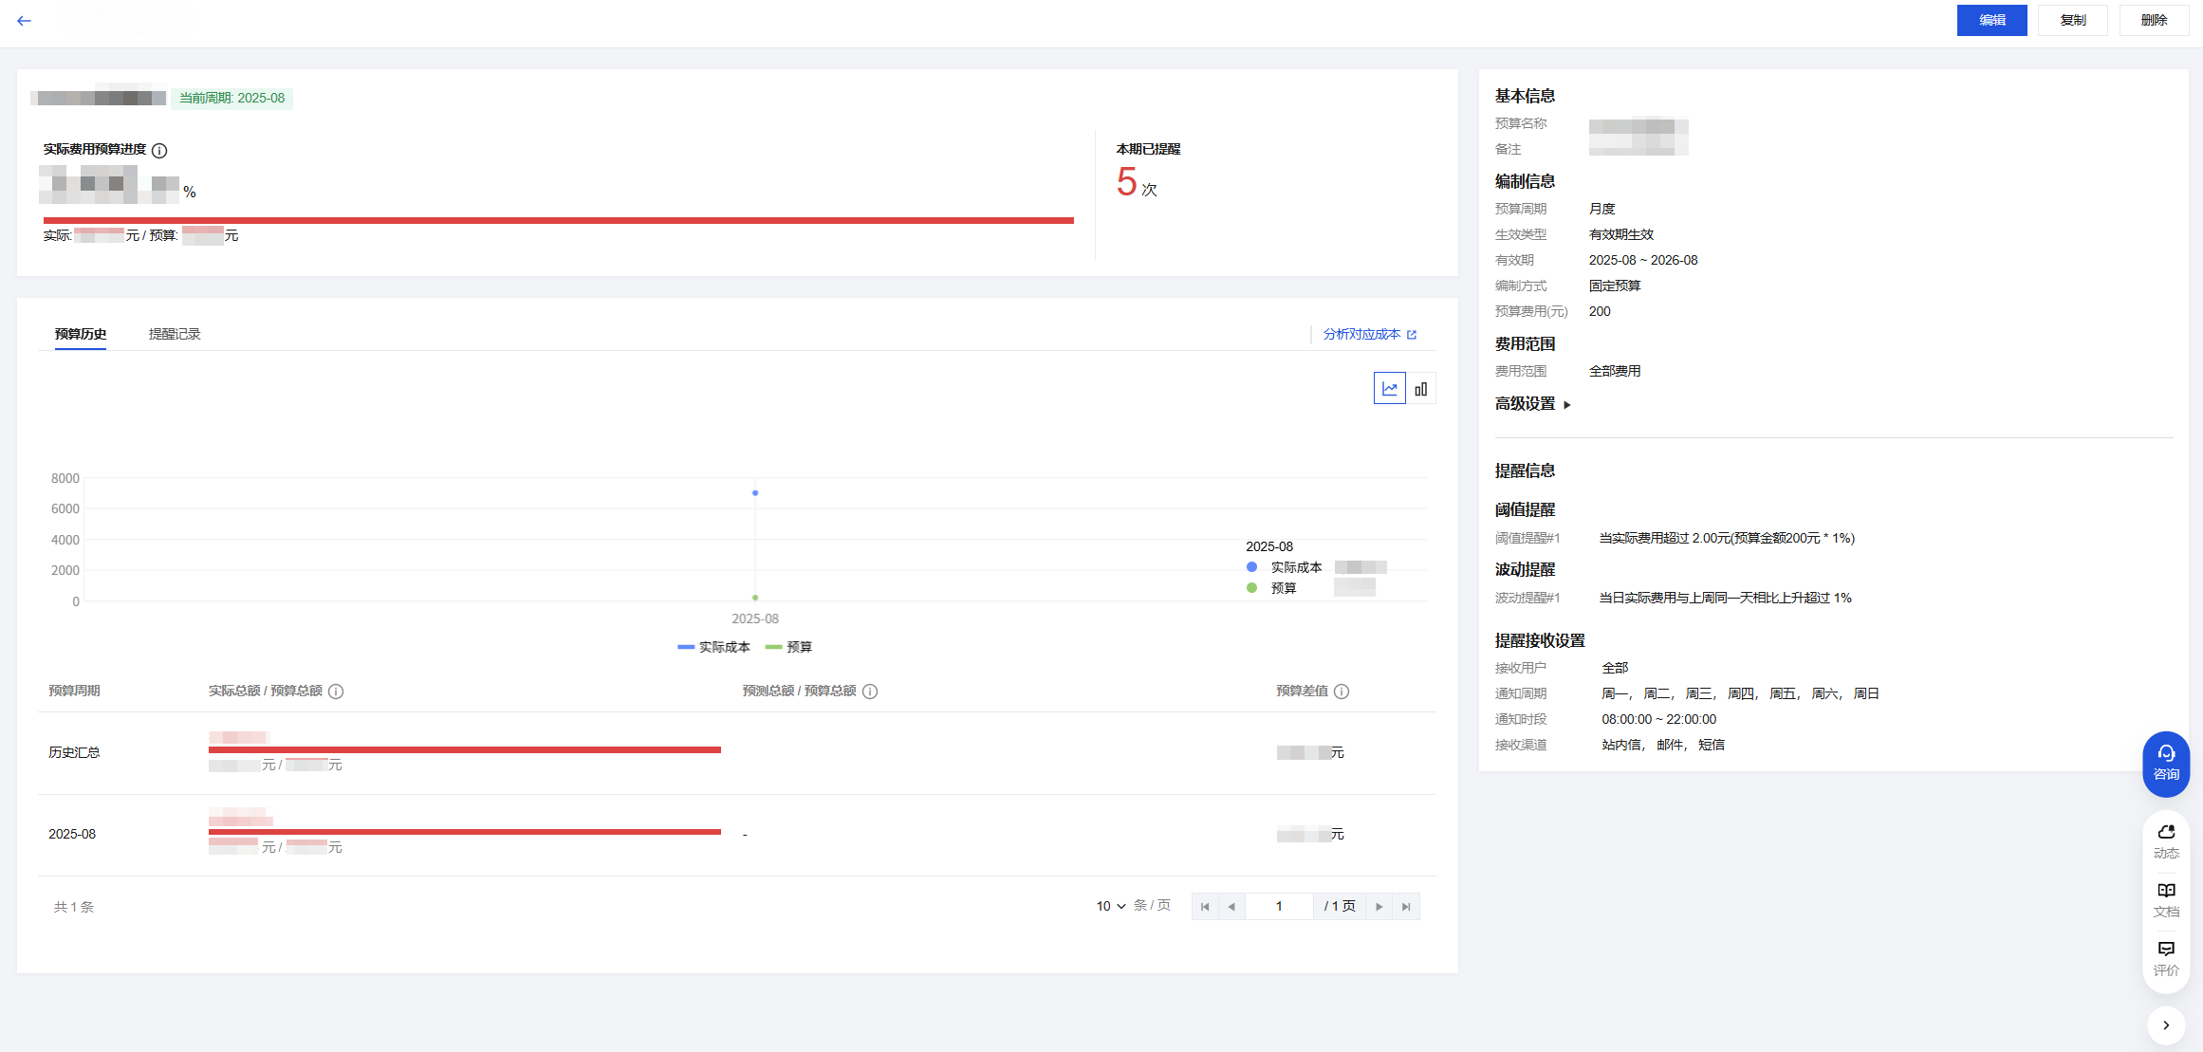Open the 咨询 support chat
The width and height of the screenshot is (2203, 1052).
click(2165, 763)
